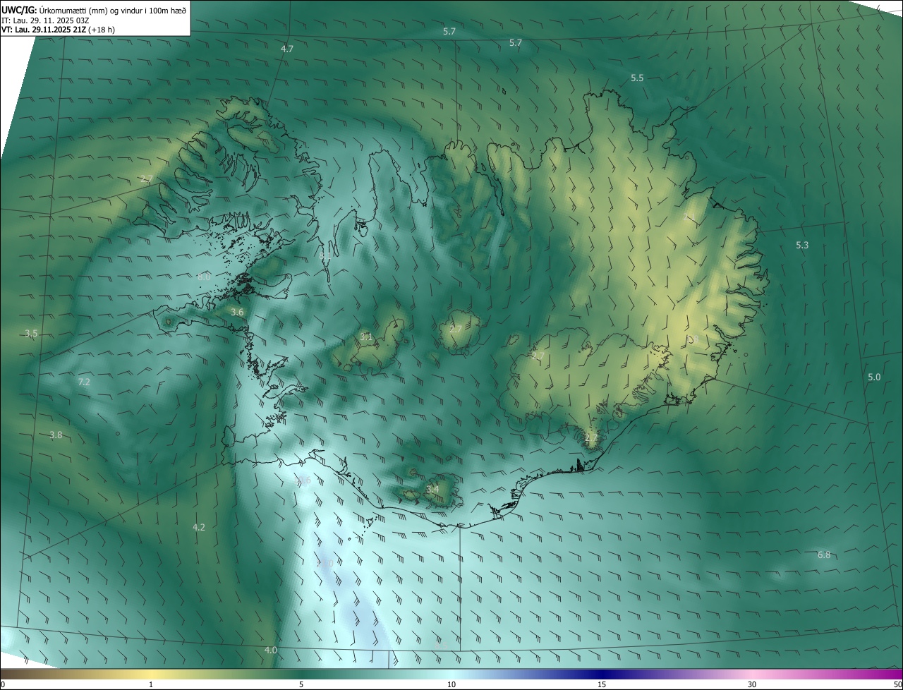Click the 5 tick on the color scale
This screenshot has width=903, height=690.
301,684
